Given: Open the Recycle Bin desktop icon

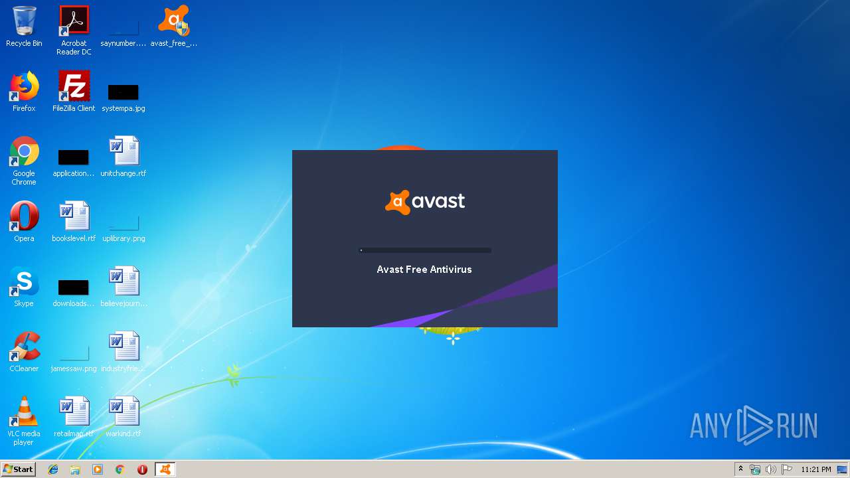Looking at the screenshot, I should pos(24,27).
